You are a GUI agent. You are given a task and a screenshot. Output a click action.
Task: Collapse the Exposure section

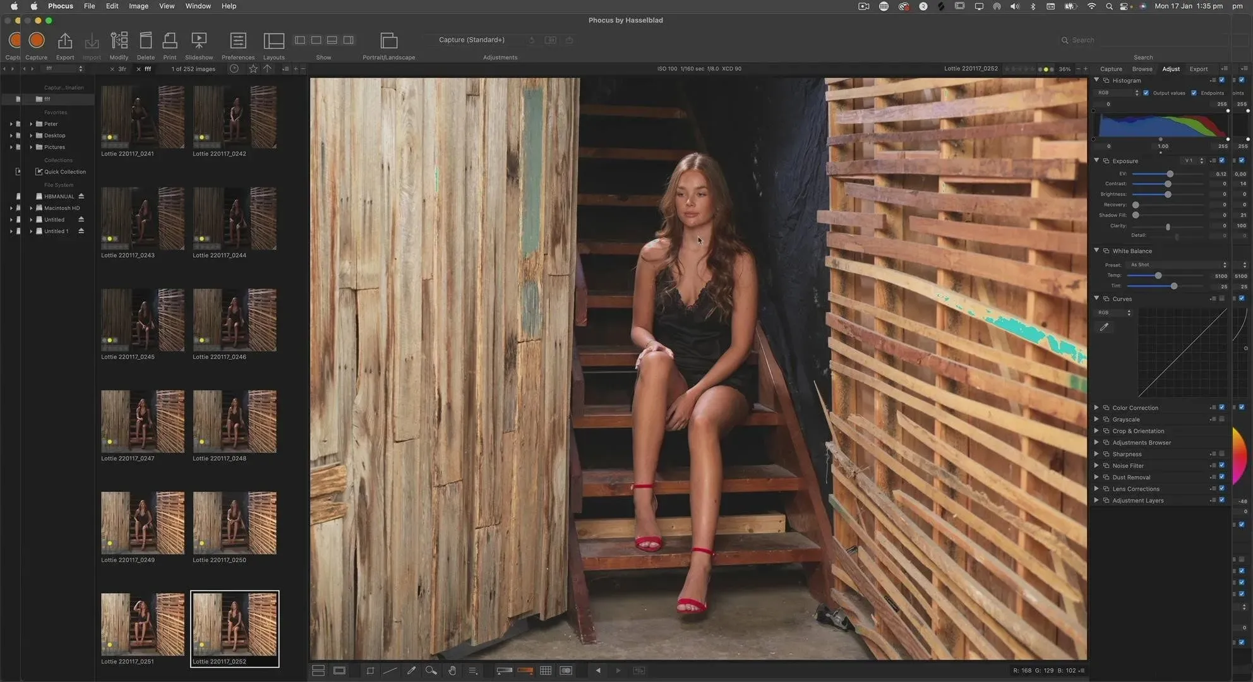1096,160
